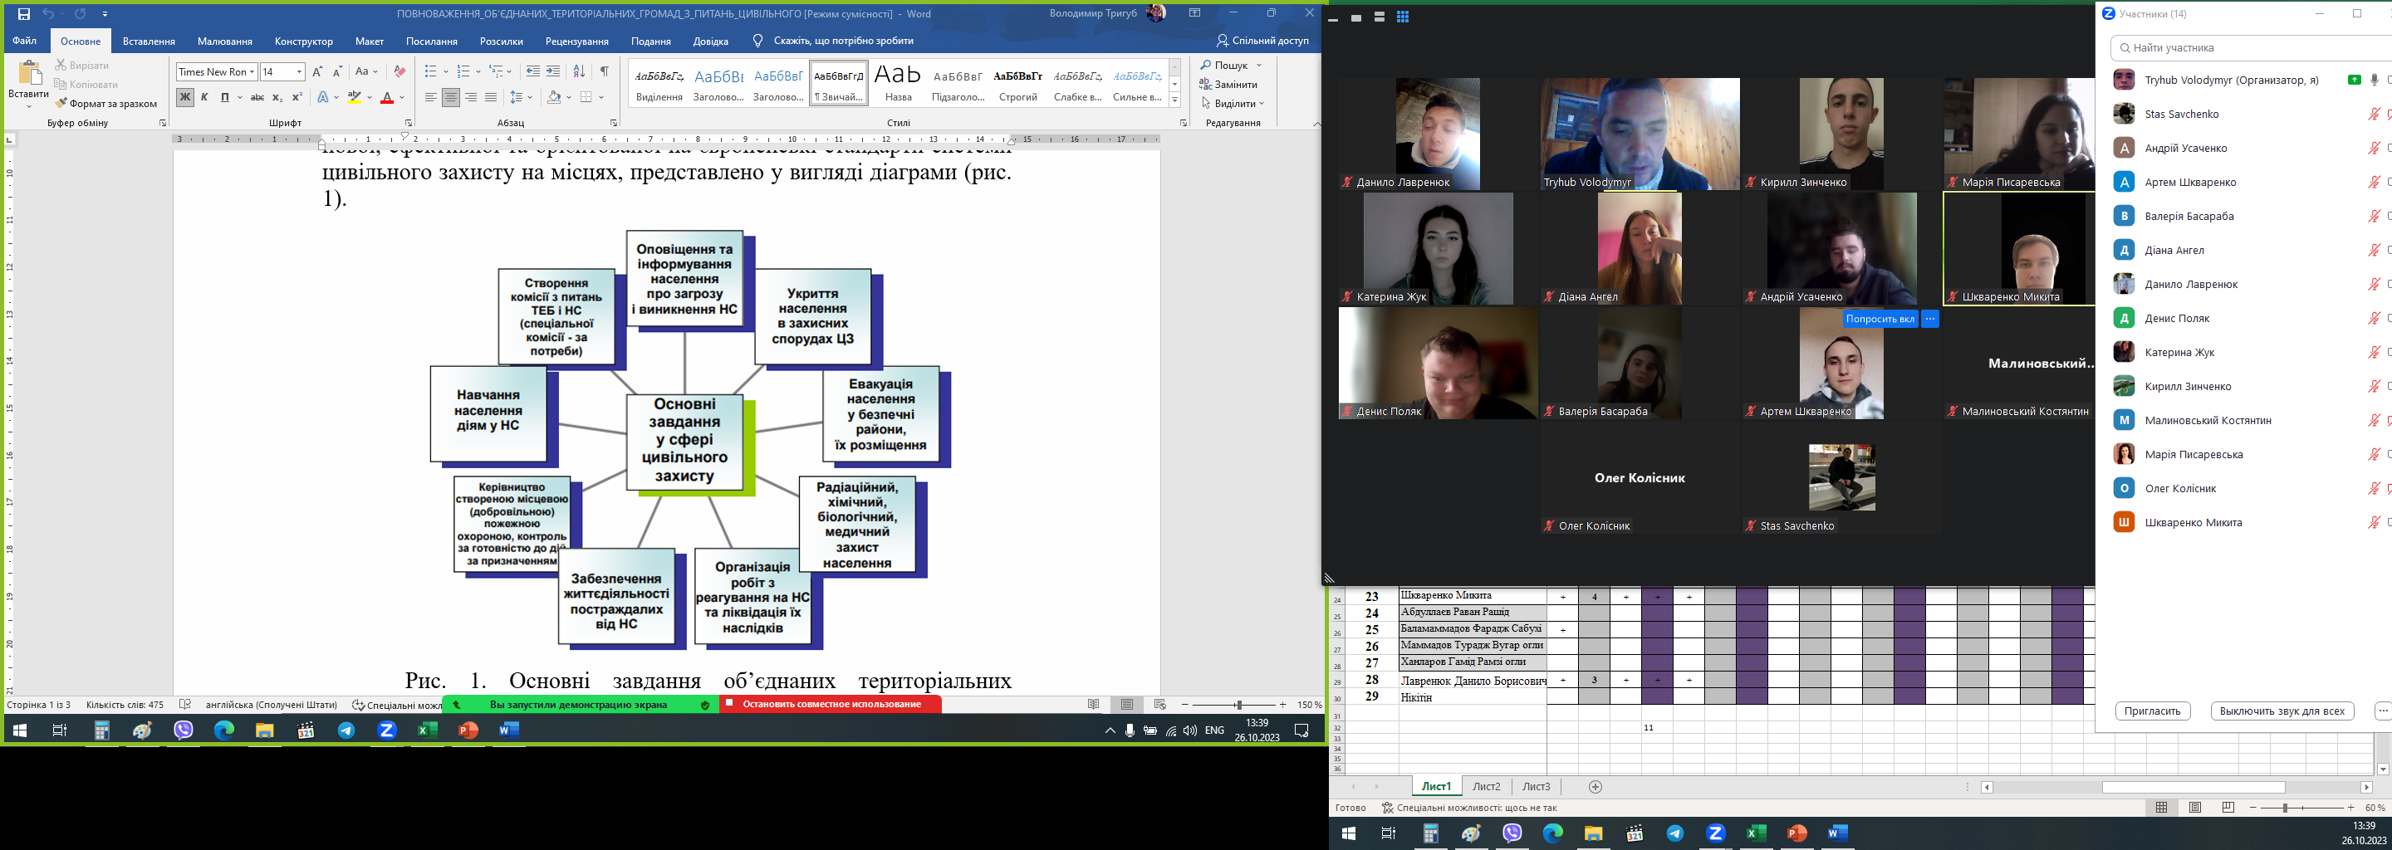
Task: Expand the styles gallery list
Action: 1174,100
